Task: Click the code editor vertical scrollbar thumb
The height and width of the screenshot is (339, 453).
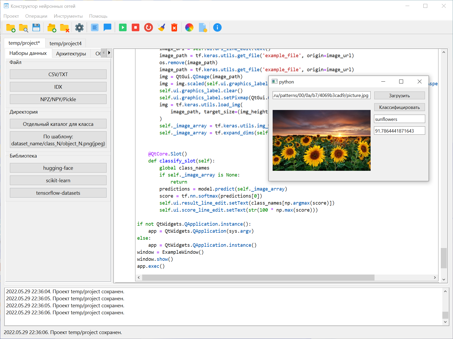Action: click(x=444, y=258)
